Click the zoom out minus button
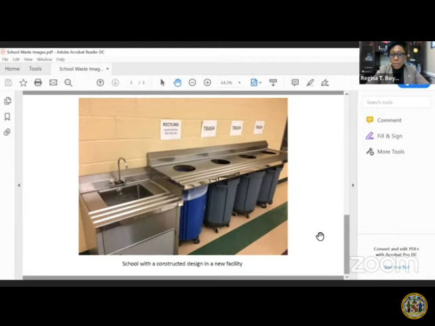Viewport: 435px width, 326px height. (193, 82)
